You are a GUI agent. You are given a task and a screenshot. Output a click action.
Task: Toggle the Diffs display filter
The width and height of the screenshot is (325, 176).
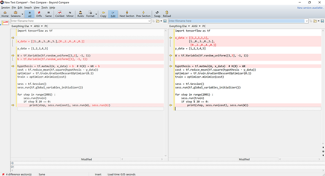[x=39, y=14]
